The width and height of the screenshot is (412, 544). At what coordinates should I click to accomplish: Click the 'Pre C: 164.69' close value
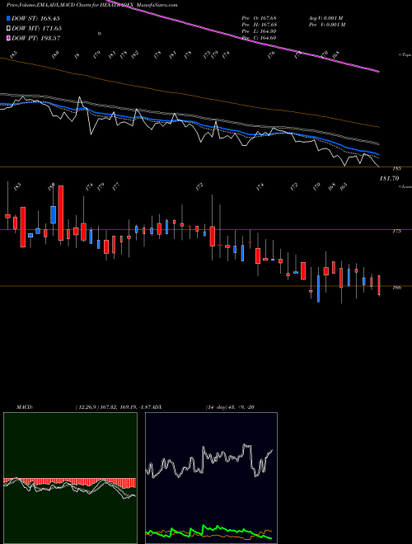(x=259, y=38)
